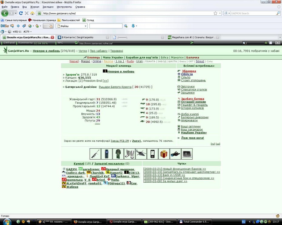Viewport: 282px width, 225px height.
Task: Open the Инструменты menu
Action: click(x=64, y=7)
